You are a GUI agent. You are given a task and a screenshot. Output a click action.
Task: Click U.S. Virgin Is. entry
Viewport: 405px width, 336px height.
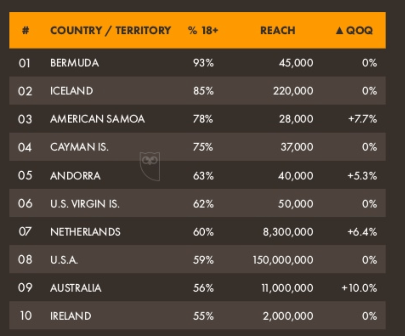coord(85,204)
